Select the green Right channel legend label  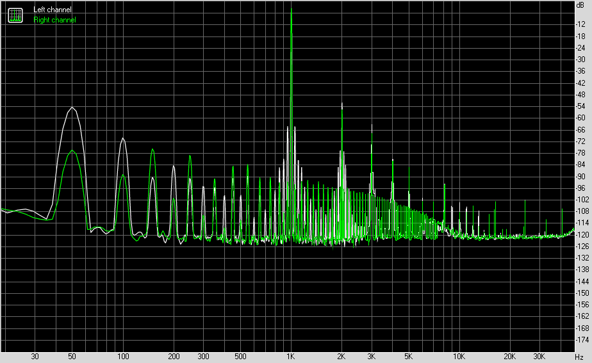54,20
